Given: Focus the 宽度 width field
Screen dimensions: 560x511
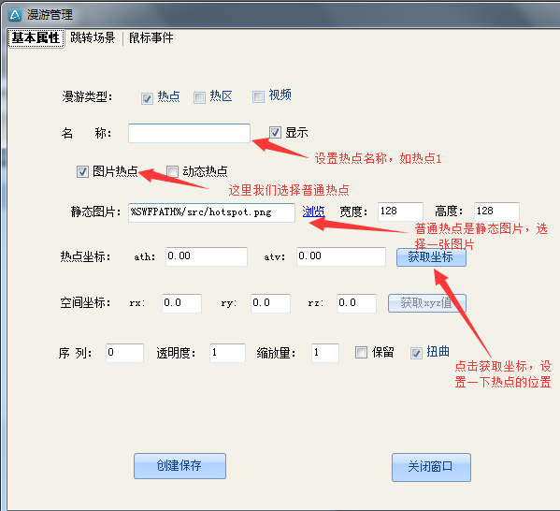Looking at the screenshot, I should [400, 212].
